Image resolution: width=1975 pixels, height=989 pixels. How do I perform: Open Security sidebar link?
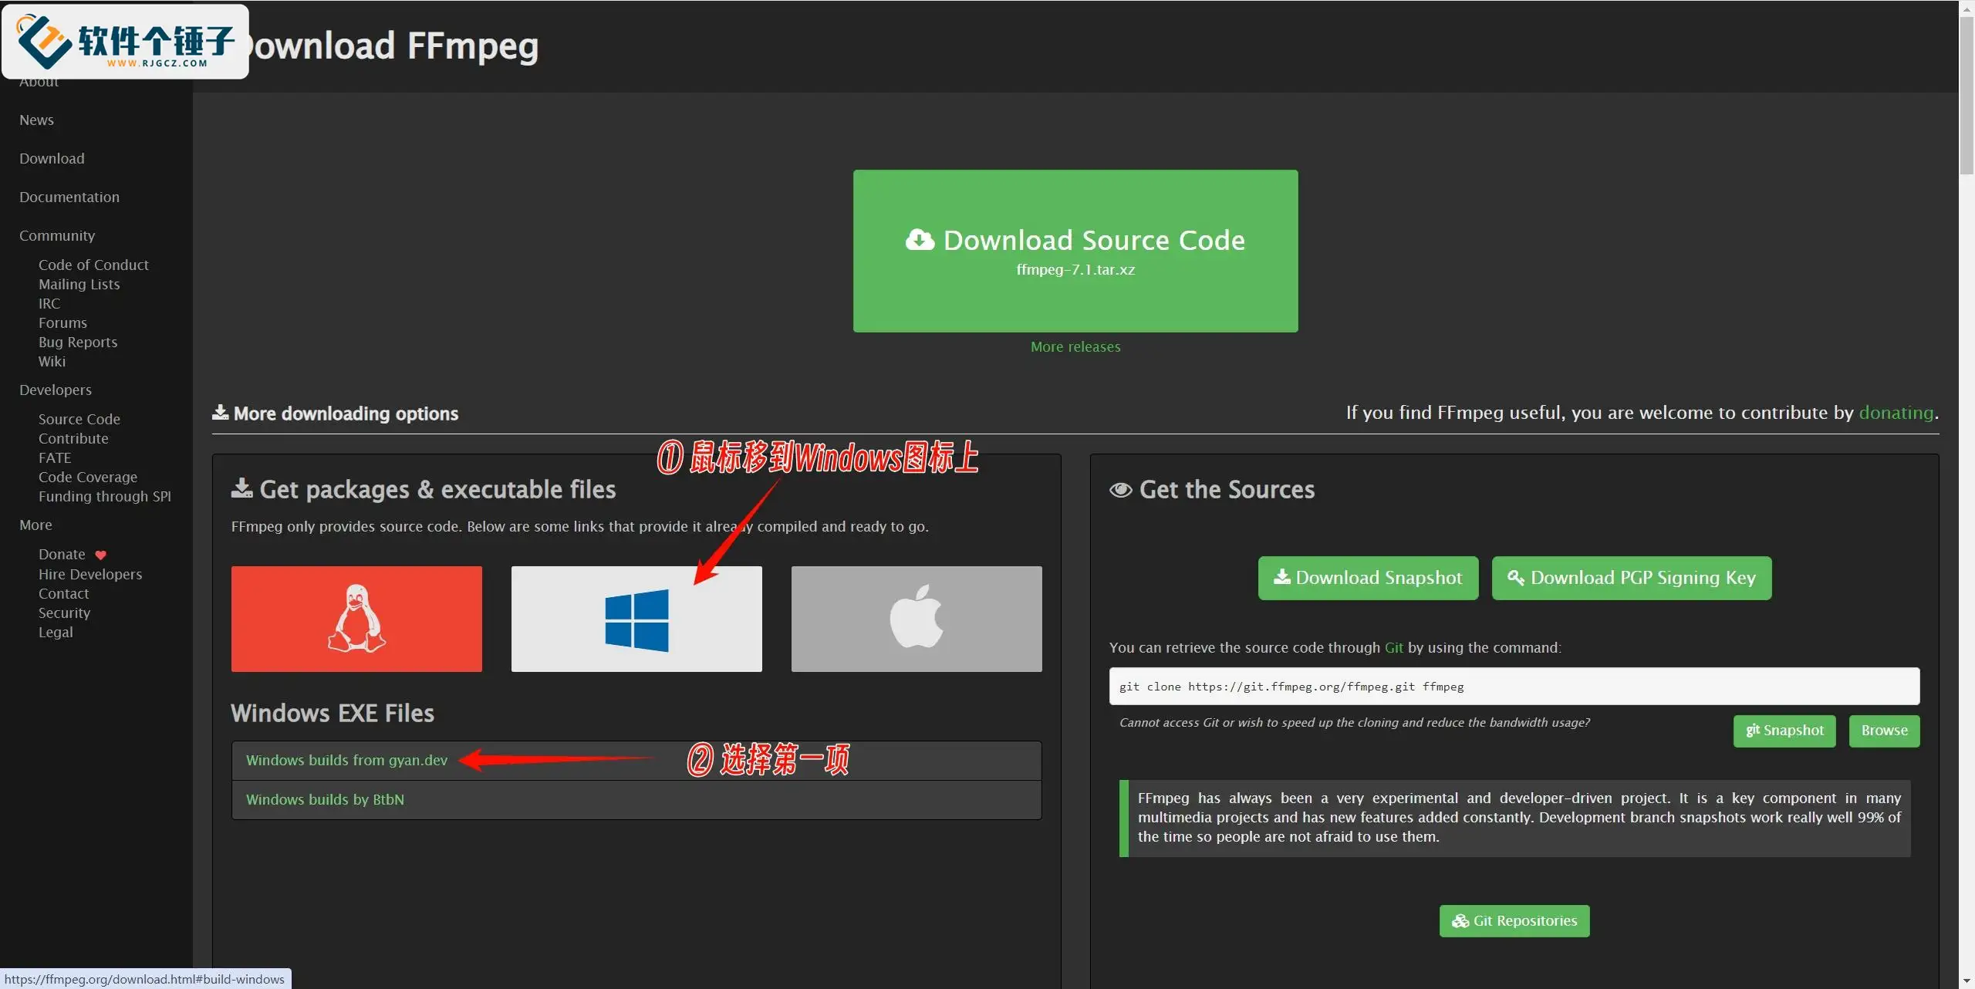point(64,613)
